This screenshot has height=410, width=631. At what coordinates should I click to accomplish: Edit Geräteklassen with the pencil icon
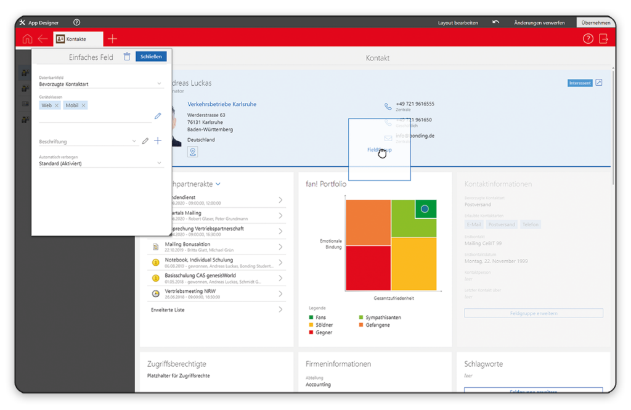pyautogui.click(x=158, y=116)
